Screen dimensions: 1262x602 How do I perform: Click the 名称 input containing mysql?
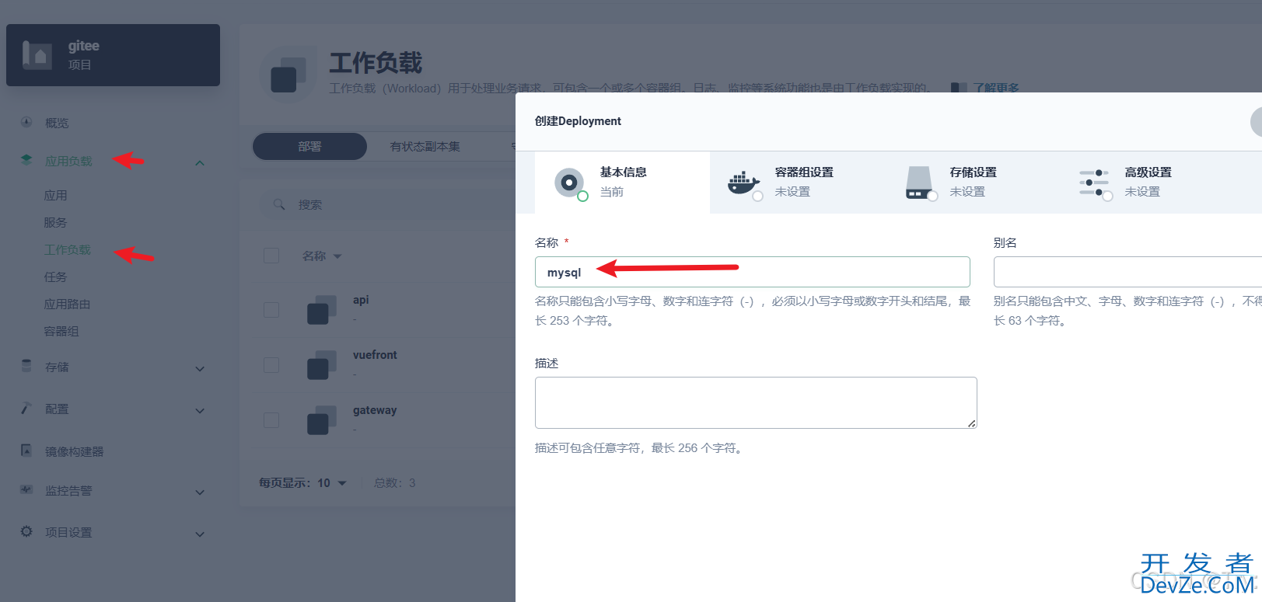tap(752, 272)
